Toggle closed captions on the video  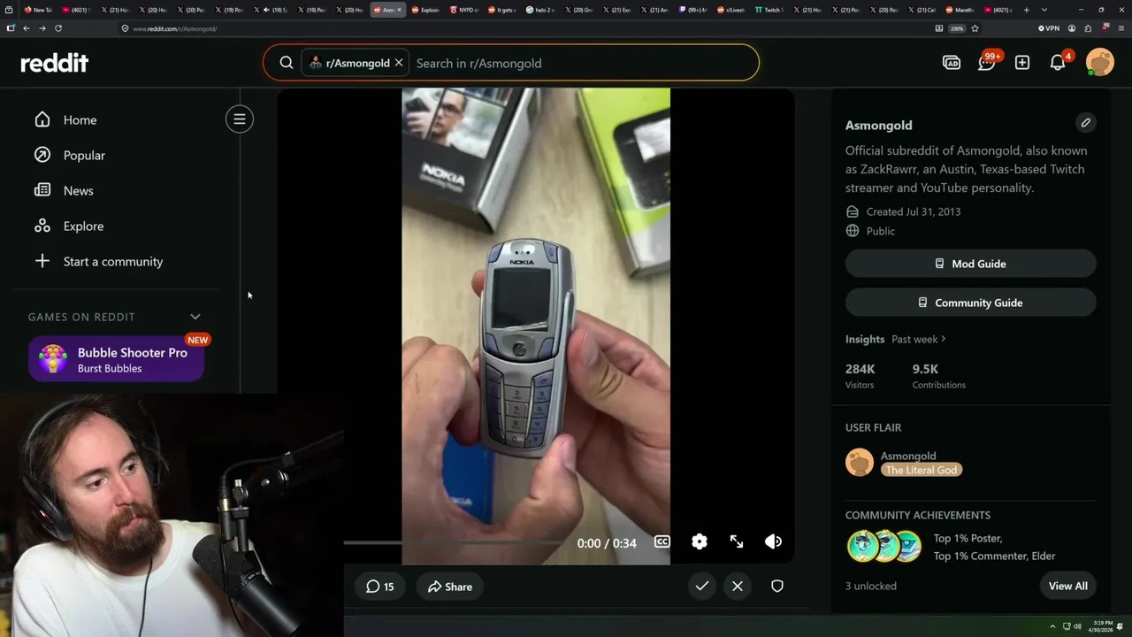pos(662,541)
